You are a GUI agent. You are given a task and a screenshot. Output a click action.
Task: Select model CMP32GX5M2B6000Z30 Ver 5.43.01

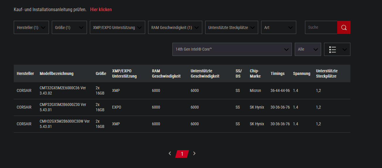click(x=63, y=107)
